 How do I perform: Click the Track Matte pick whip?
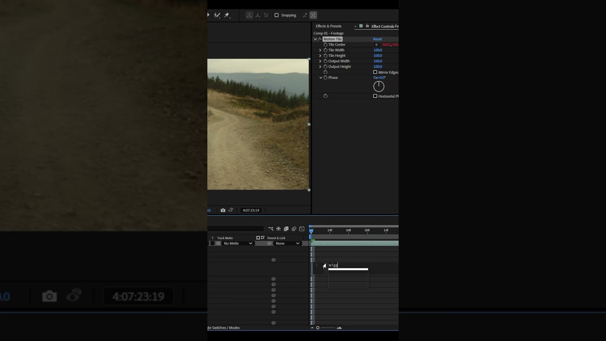pos(218,243)
